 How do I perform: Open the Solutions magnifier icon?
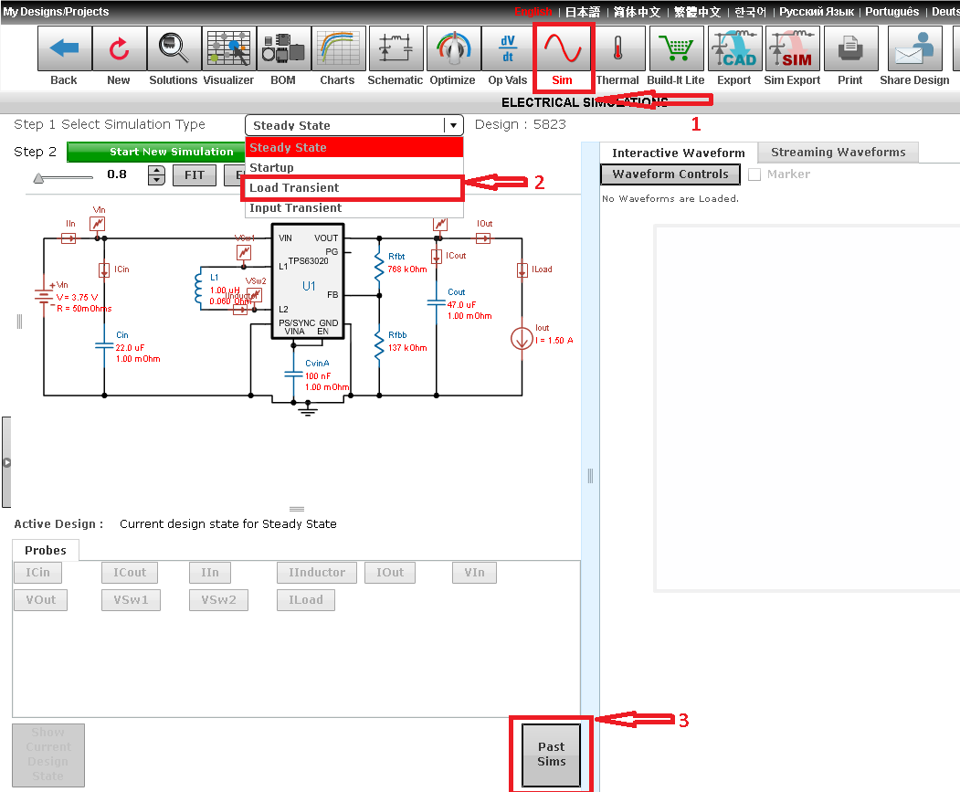pyautogui.click(x=174, y=48)
